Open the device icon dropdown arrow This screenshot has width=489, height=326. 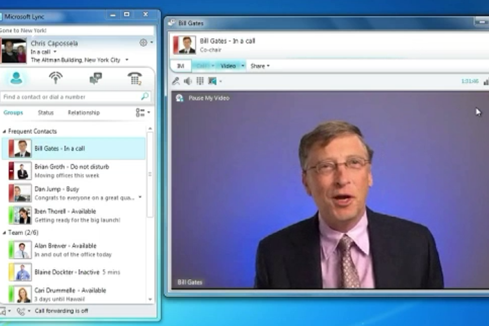9,311
